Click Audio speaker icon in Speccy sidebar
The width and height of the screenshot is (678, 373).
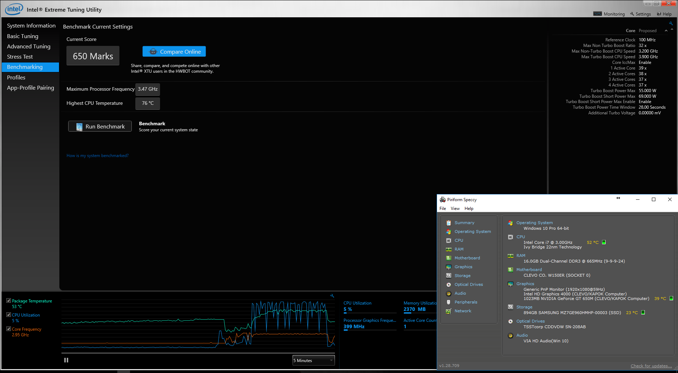[449, 293]
